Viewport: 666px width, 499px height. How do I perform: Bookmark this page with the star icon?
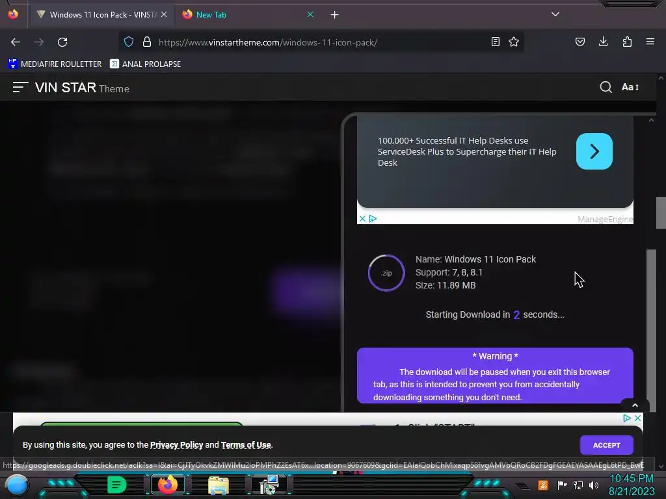514,42
